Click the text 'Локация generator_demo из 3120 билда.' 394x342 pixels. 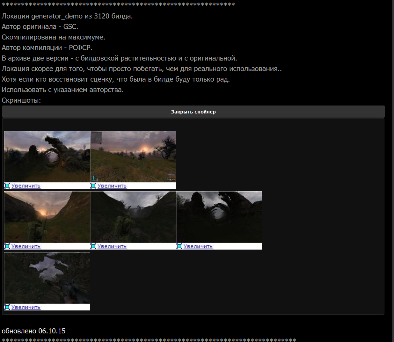click(x=67, y=16)
